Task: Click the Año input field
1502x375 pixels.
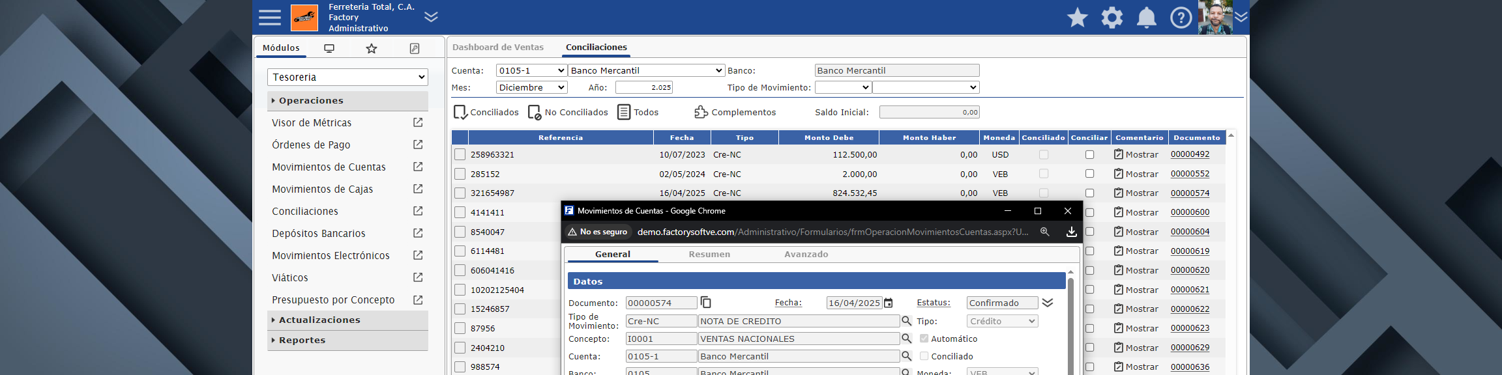Action: (x=643, y=87)
